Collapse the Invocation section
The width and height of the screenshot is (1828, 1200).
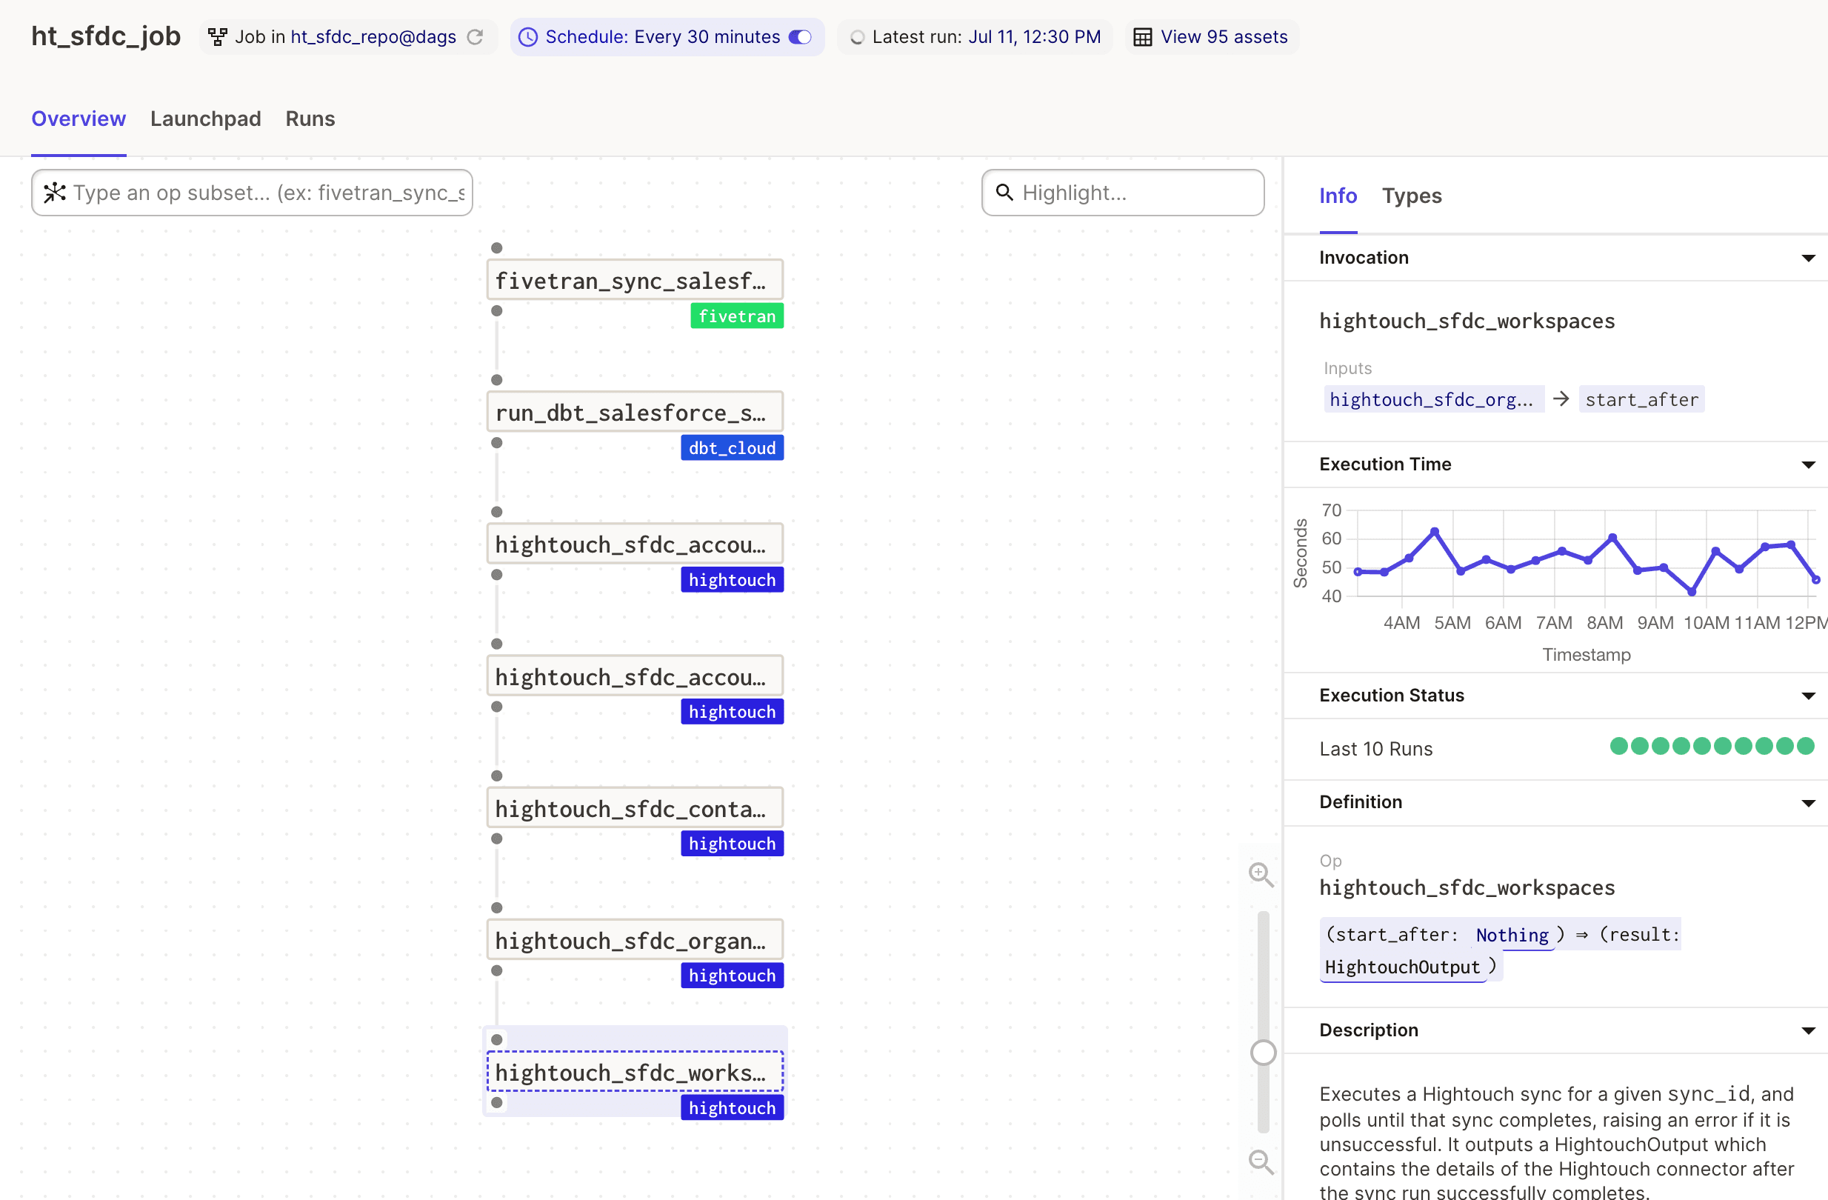[x=1808, y=258]
